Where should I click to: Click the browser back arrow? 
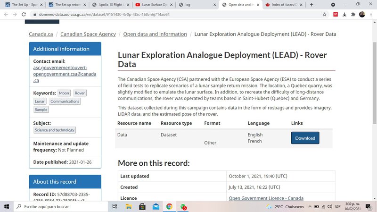(x=6, y=14)
